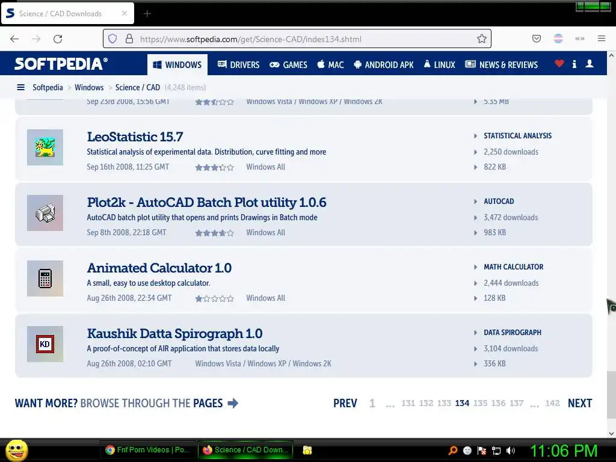Switch to Firefox Science / CAD taskbar item
This screenshot has height=462, width=616.
tap(245, 450)
